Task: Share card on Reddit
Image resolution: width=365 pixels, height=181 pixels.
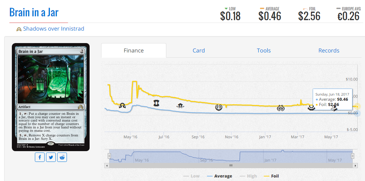Action: (x=62, y=157)
